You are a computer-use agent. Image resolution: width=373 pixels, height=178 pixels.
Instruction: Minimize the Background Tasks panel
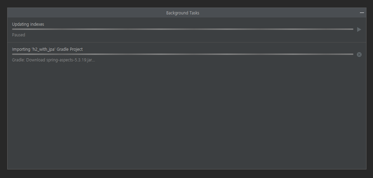pyautogui.click(x=362, y=13)
